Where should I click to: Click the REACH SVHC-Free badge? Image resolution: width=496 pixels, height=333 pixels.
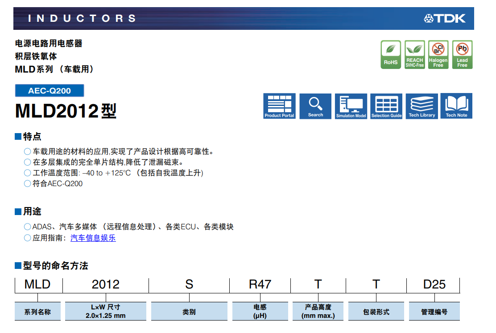415,55
